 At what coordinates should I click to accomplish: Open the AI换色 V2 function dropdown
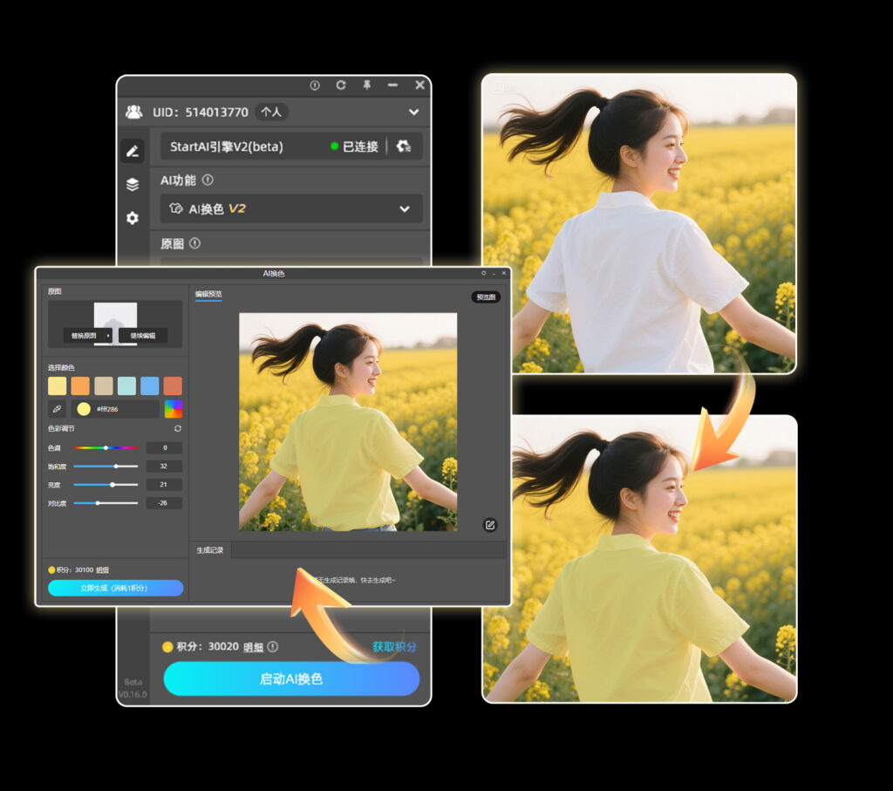click(x=291, y=208)
